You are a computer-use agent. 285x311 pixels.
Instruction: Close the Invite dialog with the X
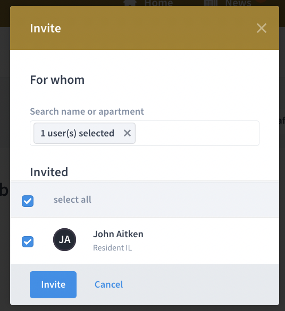click(x=262, y=28)
